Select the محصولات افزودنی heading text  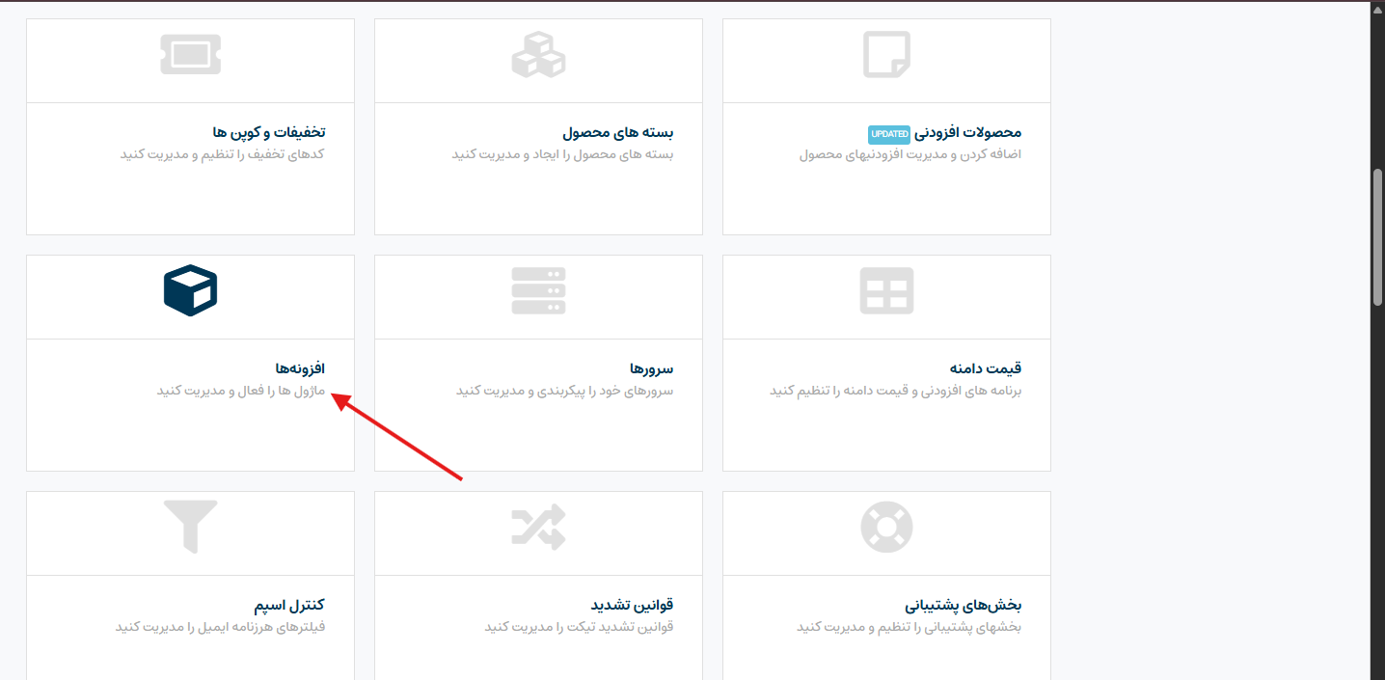pos(967,132)
